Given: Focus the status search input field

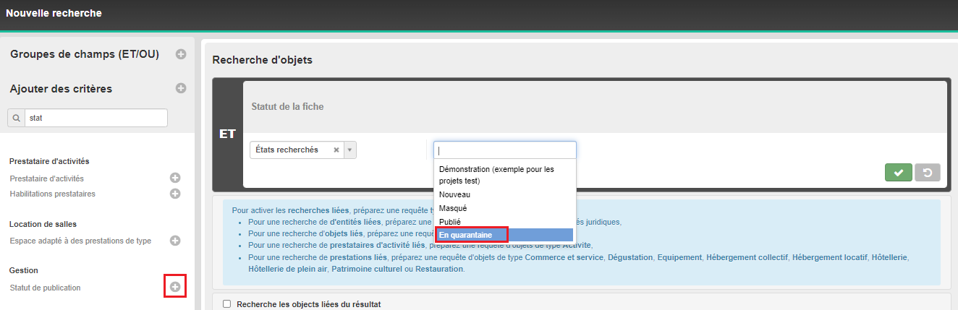Looking at the screenshot, I should [505, 150].
